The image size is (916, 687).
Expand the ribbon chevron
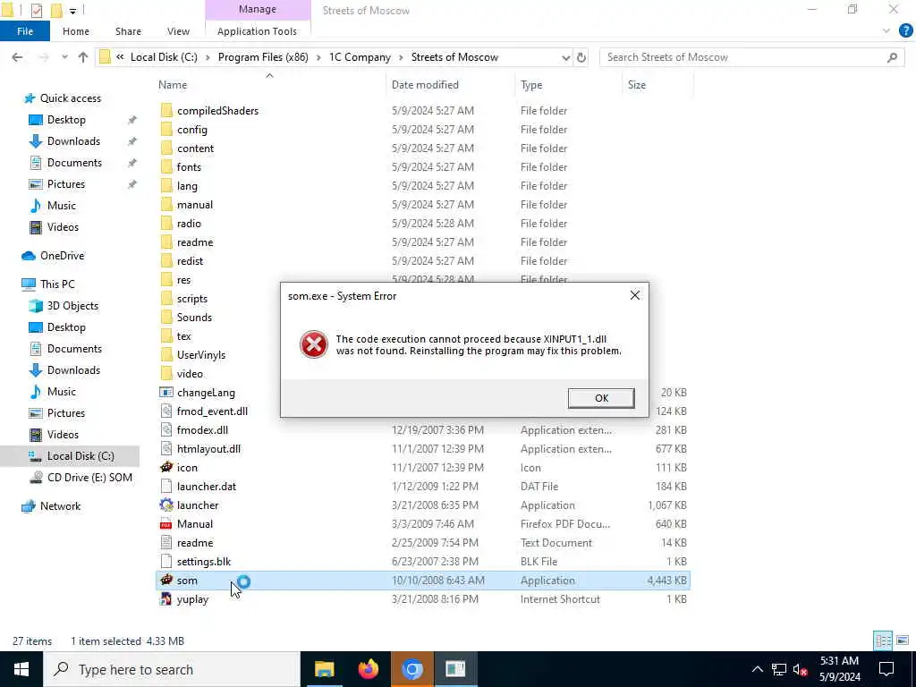[886, 31]
